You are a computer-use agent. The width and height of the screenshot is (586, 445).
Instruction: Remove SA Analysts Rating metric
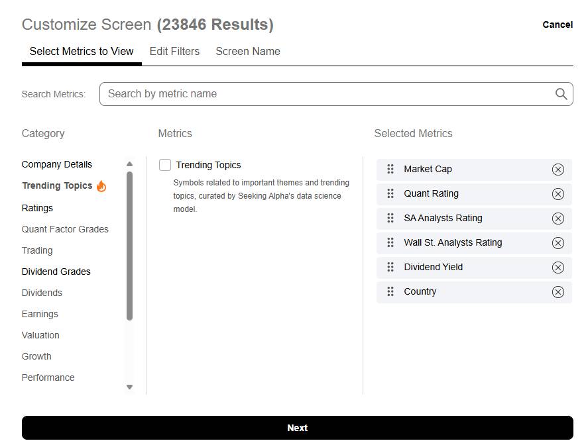click(x=557, y=219)
